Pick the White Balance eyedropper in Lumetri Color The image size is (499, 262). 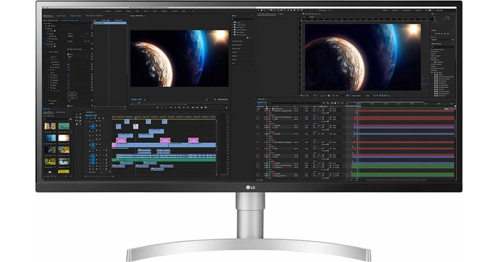(69, 64)
